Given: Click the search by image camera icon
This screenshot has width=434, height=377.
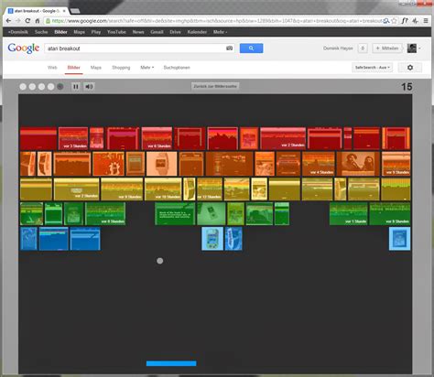Looking at the screenshot, I should coord(229,48).
